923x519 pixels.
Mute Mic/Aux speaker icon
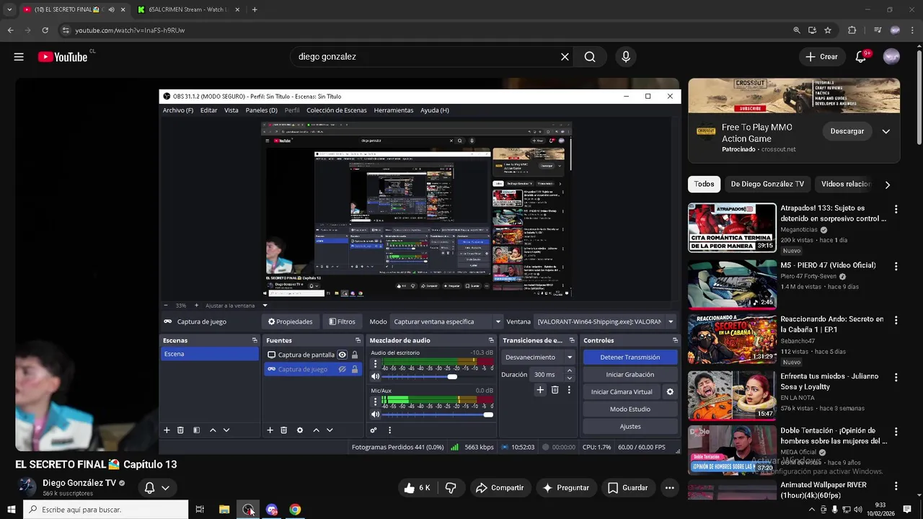pos(375,414)
